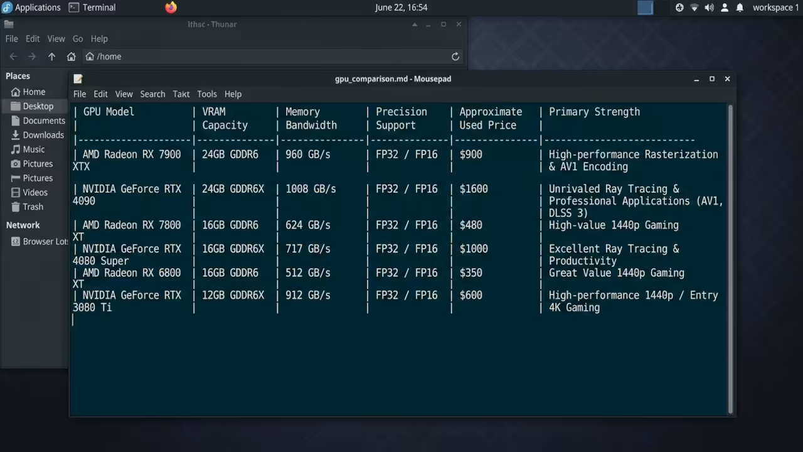Click the accessibility tray icon
803x452 pixels.
click(x=679, y=8)
